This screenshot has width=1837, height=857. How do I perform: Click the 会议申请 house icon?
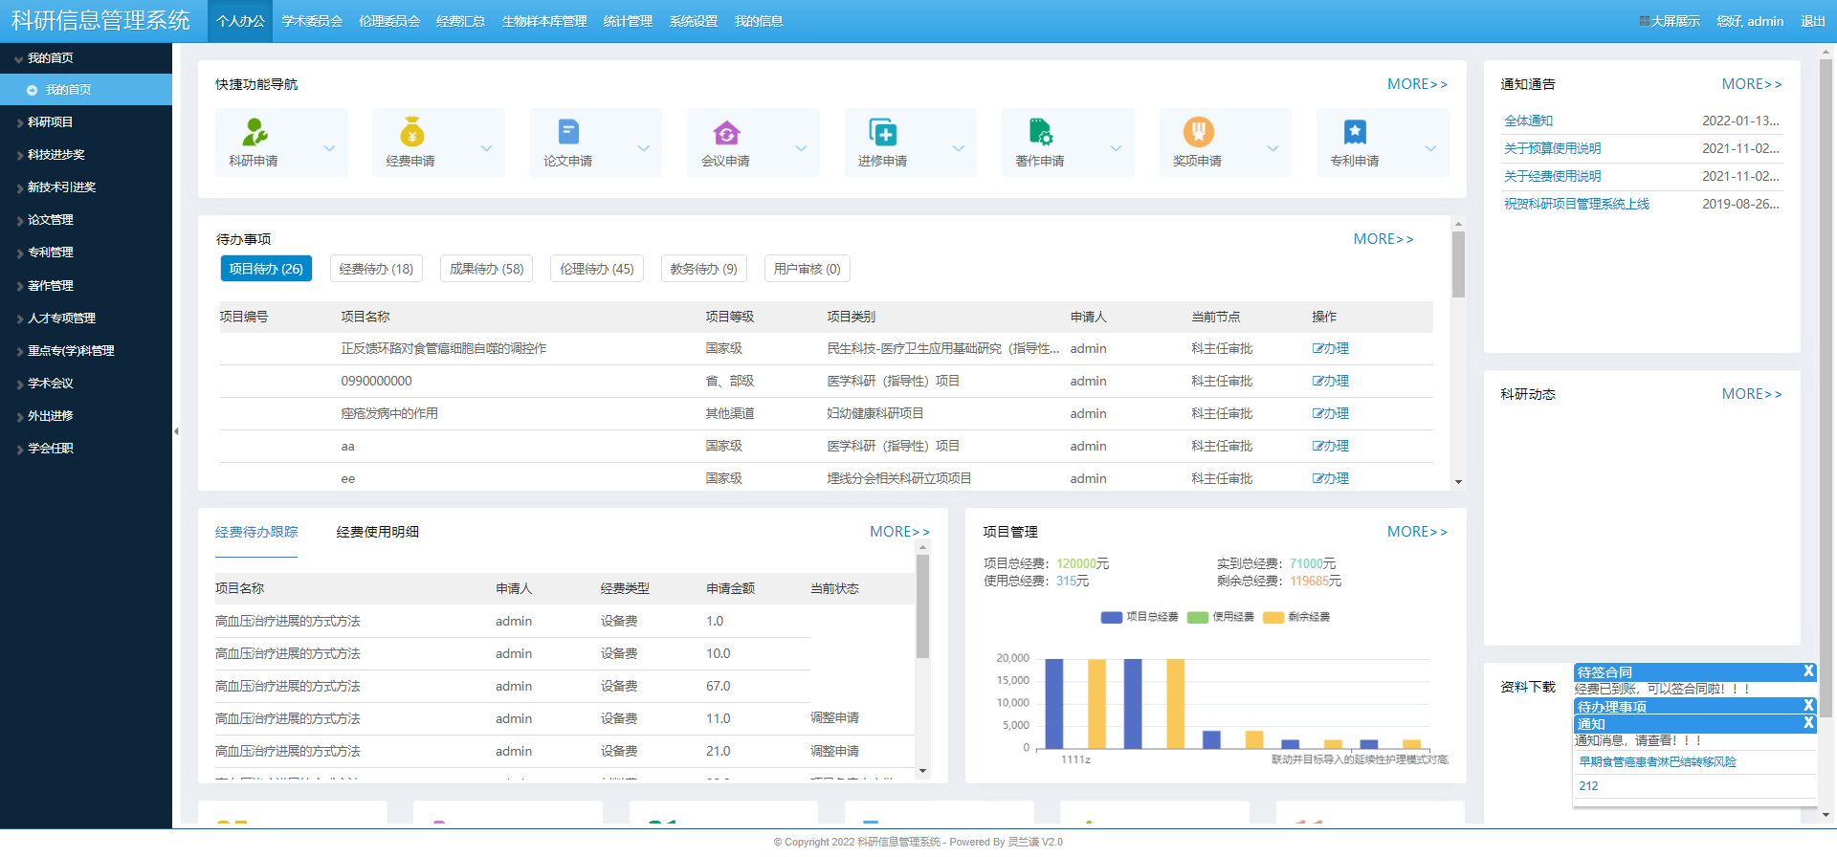tap(726, 132)
